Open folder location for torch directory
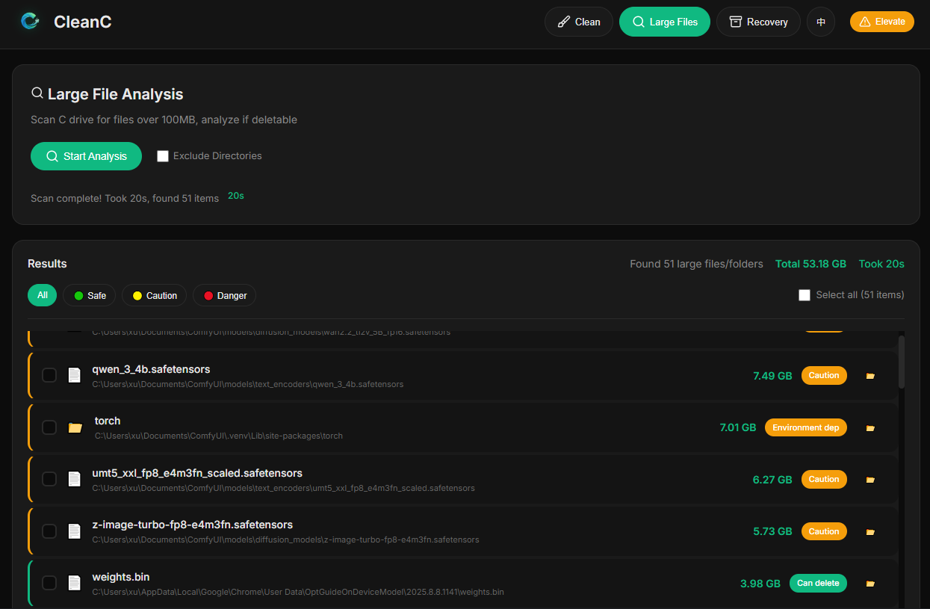Screen dimensions: 930x609 870,428
